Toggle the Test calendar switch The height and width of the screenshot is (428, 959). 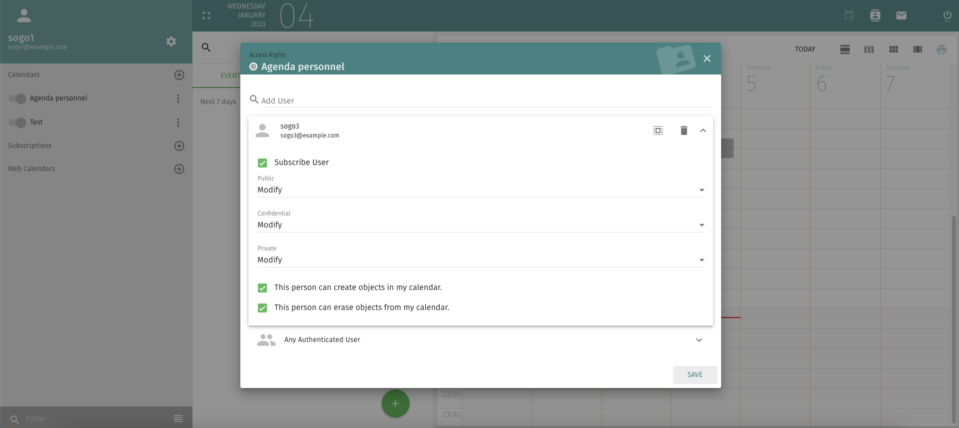[x=18, y=122]
